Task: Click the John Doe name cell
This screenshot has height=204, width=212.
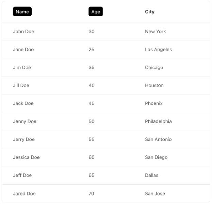Action: pos(23,32)
